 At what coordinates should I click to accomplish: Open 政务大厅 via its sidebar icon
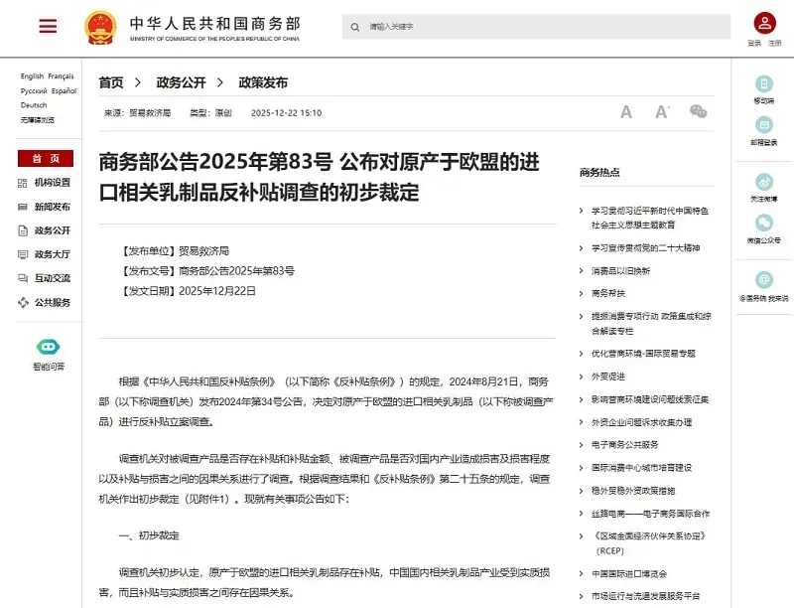pos(22,253)
